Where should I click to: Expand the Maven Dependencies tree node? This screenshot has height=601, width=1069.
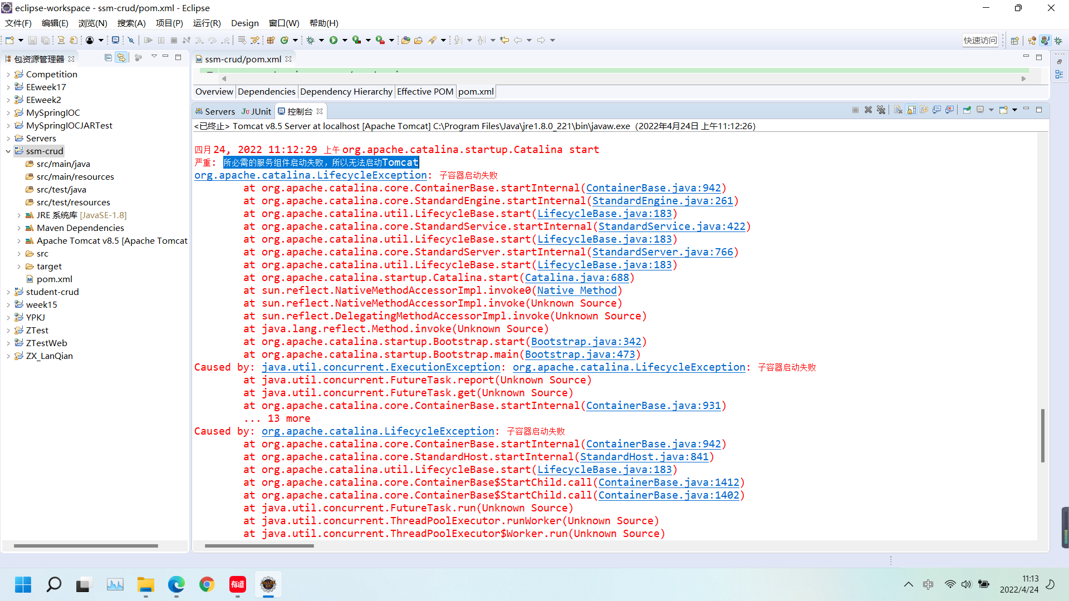[x=18, y=228]
